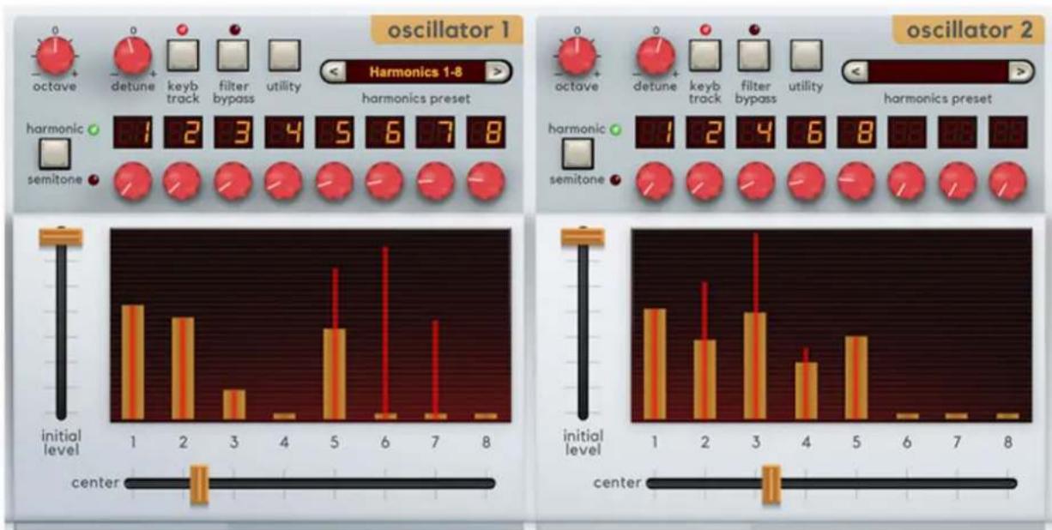1052x530 pixels.
Task: Click oscillator 1 center slider handle
Action: pos(199,484)
